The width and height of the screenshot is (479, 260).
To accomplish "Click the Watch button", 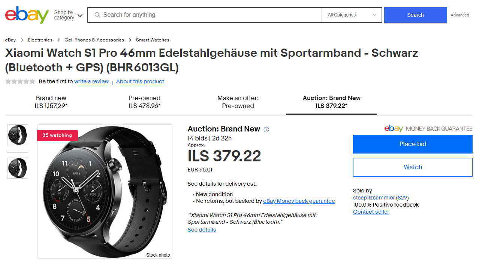I will coord(413,167).
